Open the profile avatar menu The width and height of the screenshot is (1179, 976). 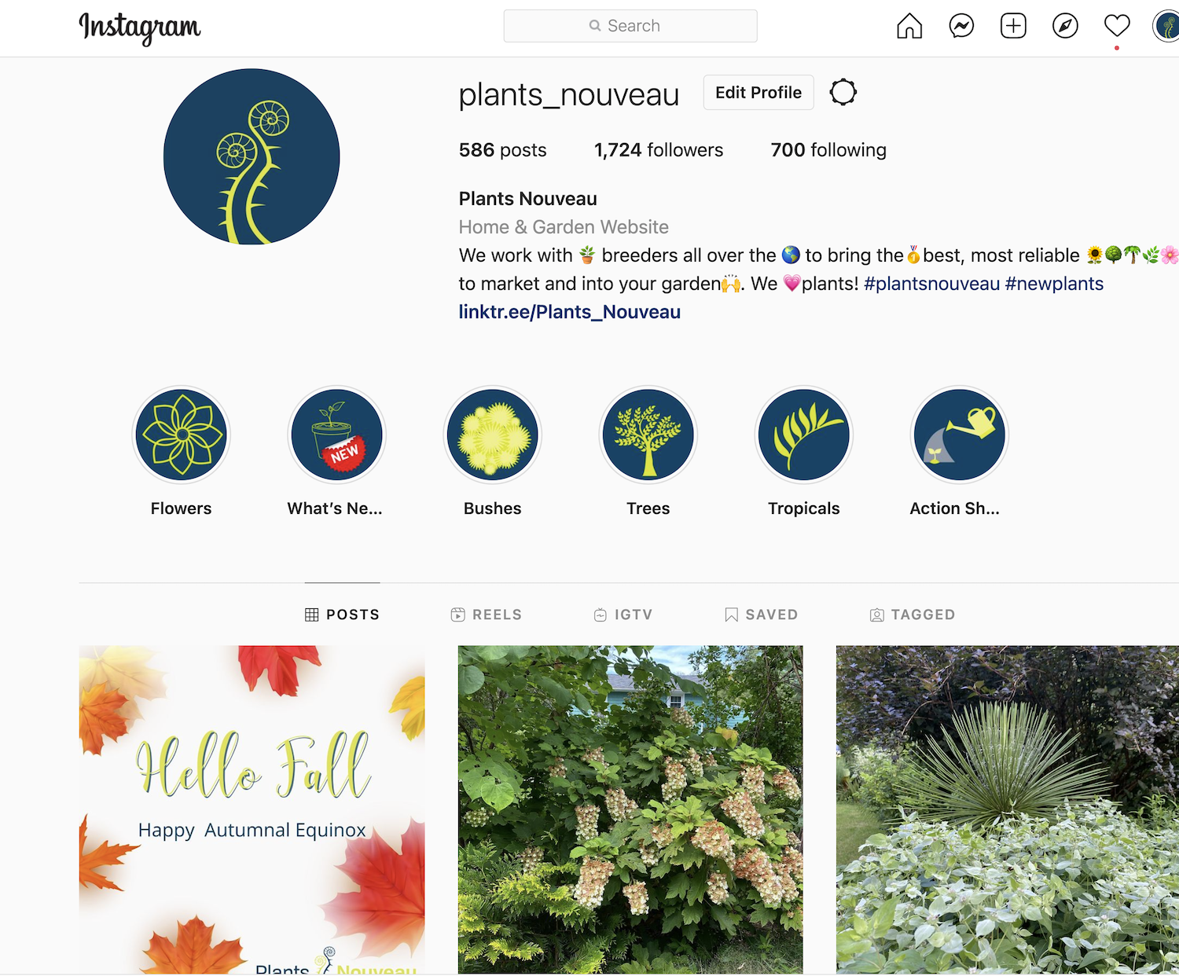coord(1166,26)
